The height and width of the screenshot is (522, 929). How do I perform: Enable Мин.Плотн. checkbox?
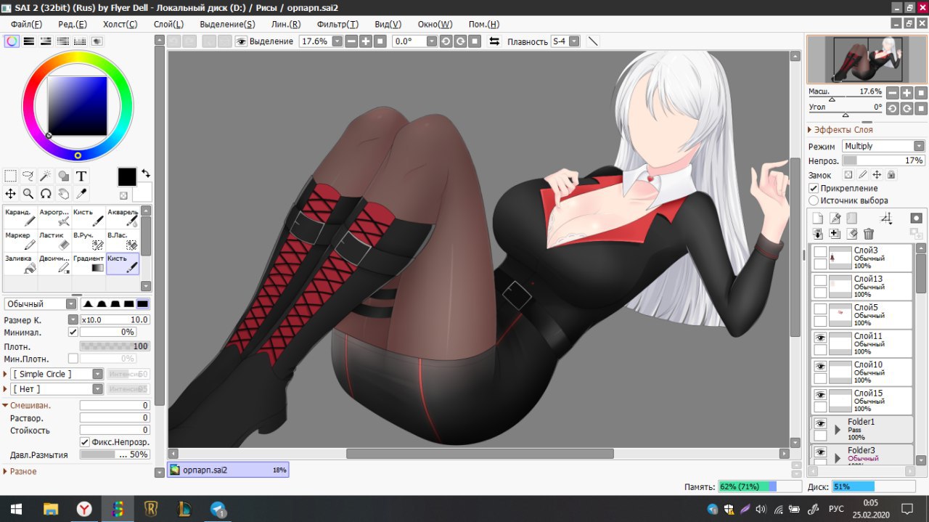coord(73,359)
